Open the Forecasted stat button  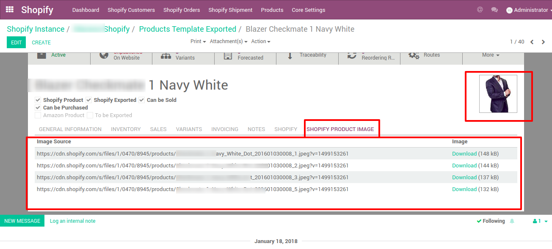coord(246,58)
